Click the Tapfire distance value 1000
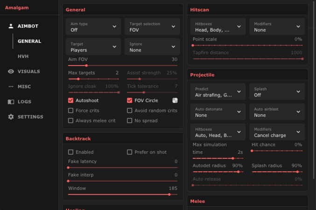The width and height of the screenshot is (316, 210). tap(296, 53)
